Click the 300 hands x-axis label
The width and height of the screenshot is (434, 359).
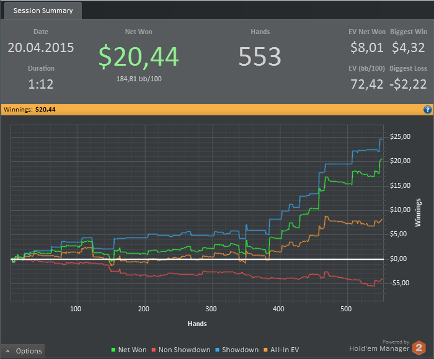point(211,309)
